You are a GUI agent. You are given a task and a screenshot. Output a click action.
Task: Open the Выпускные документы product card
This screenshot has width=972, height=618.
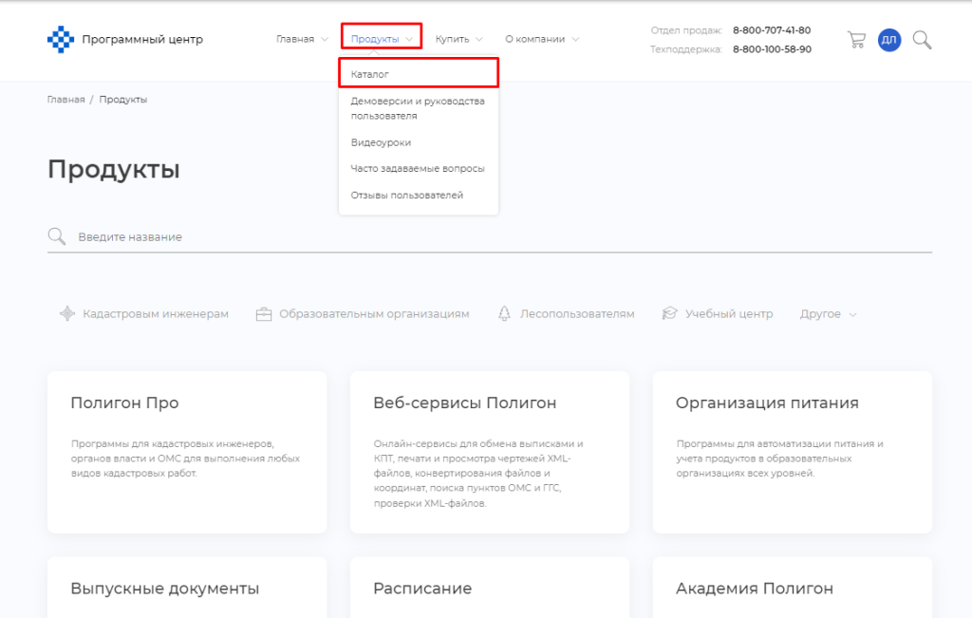pos(187,587)
